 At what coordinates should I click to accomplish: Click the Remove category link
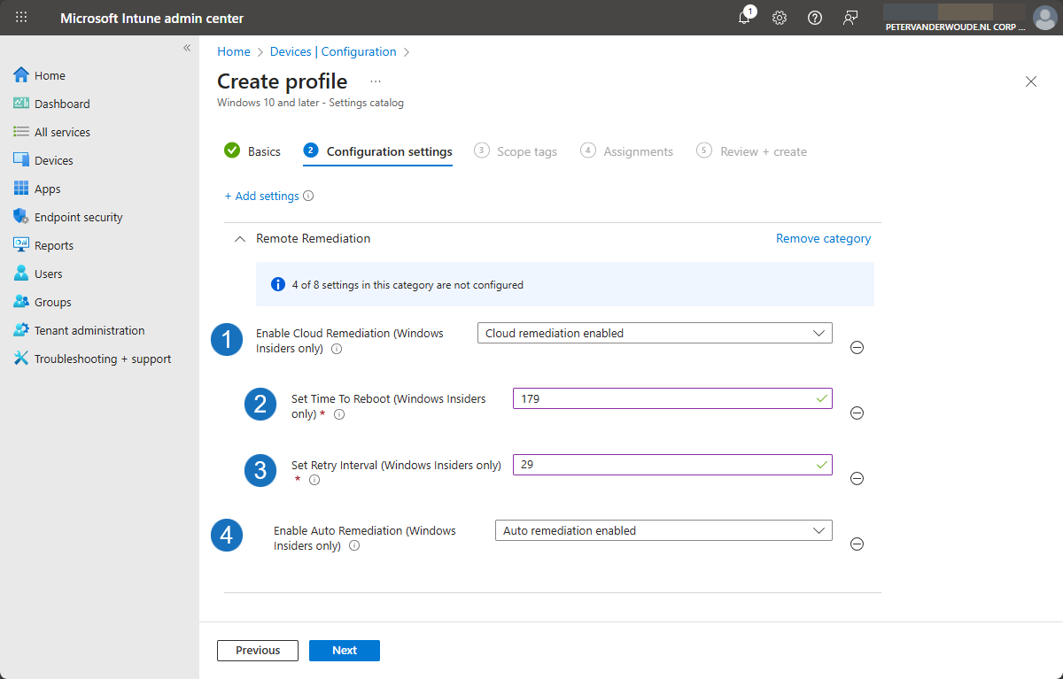point(823,238)
